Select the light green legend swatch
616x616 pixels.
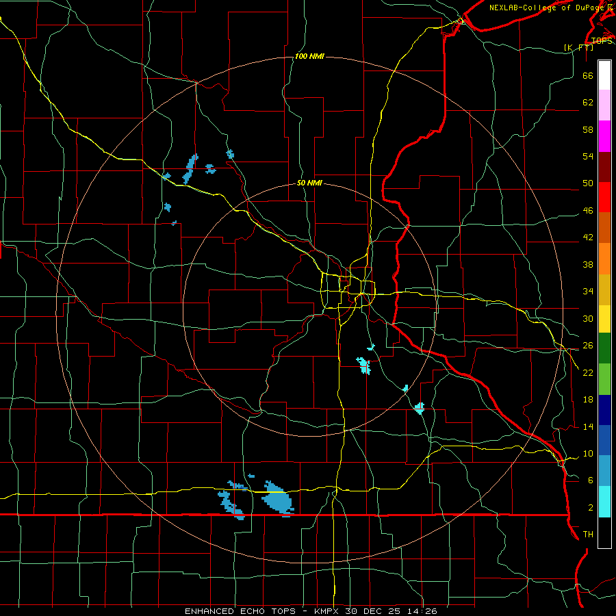coord(604,379)
